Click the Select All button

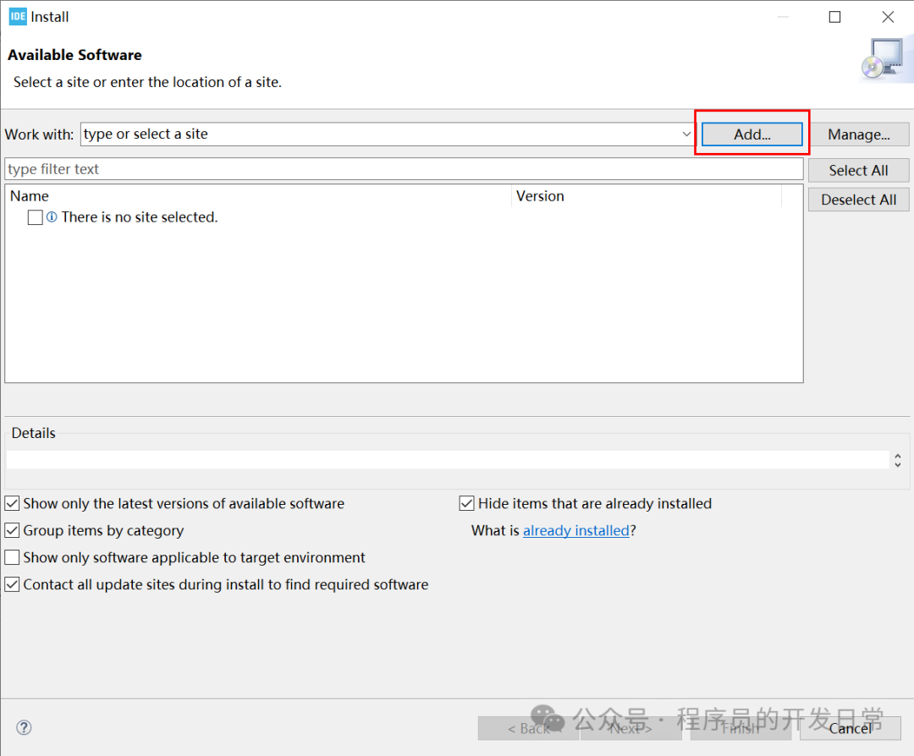click(859, 171)
